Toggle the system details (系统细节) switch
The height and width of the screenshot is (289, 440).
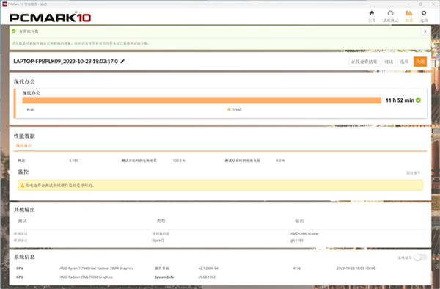pyautogui.click(x=420, y=257)
